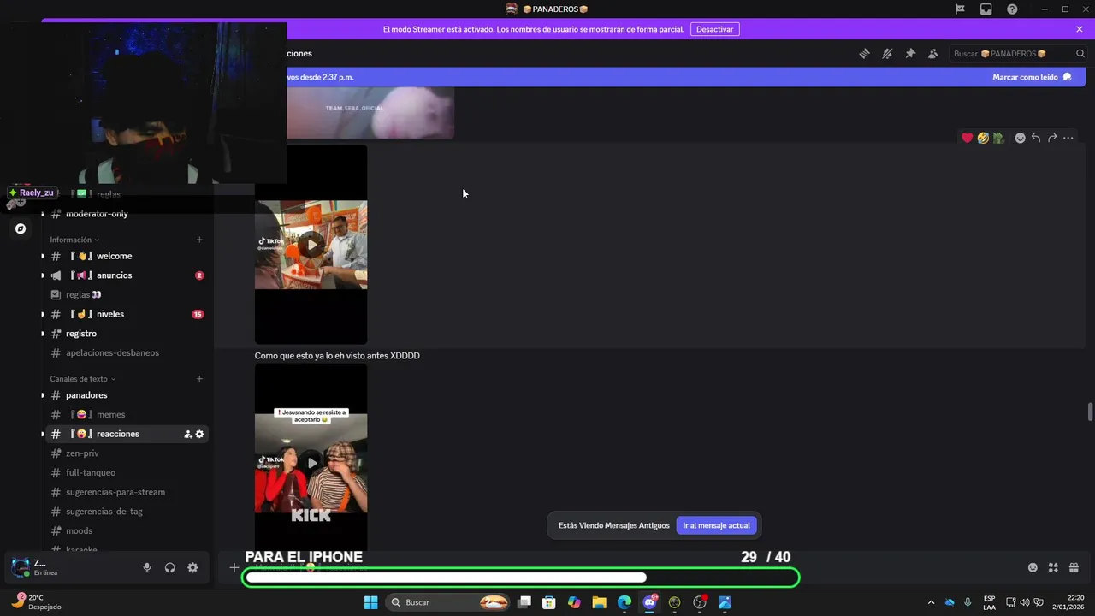Open the checkpoint flag icon in title bar
The width and height of the screenshot is (1095, 616).
960,9
